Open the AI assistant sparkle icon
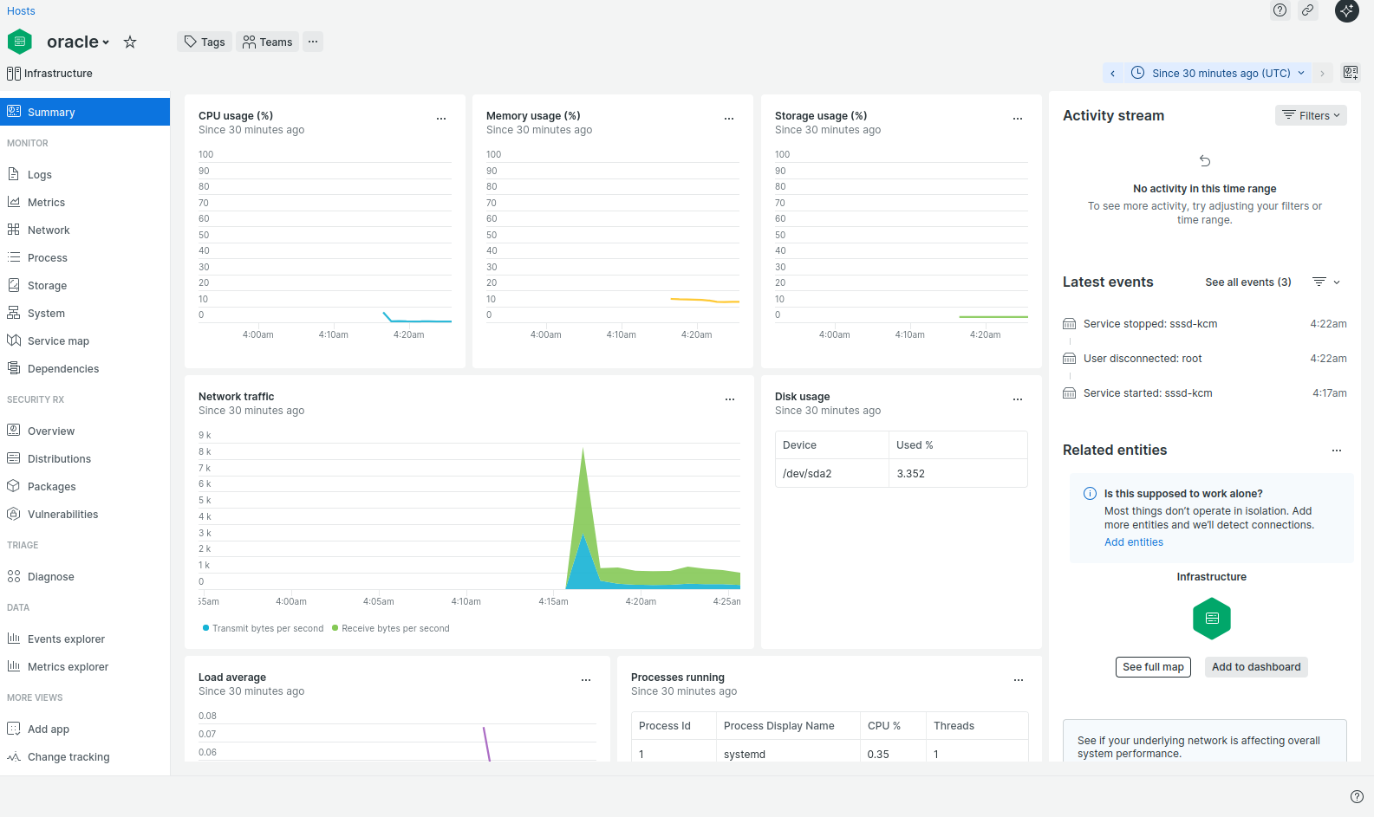This screenshot has height=817, width=1374. 1346,10
